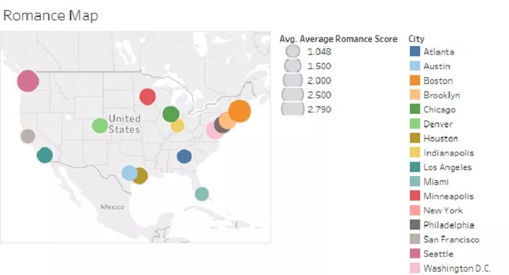Click the Romance Map title
The height and width of the screenshot is (275, 509).
[51, 16]
